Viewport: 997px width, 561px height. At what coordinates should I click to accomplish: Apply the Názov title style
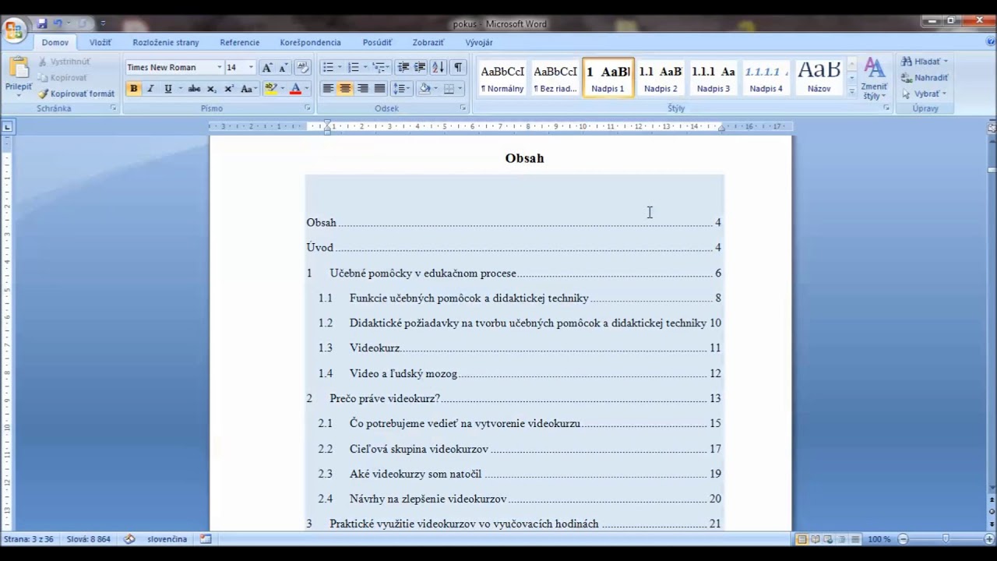tap(819, 78)
